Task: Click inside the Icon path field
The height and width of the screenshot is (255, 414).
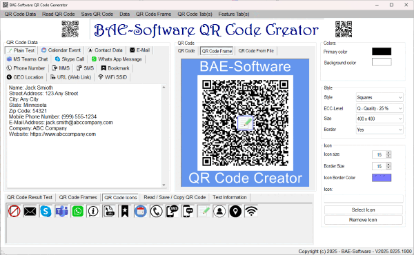Action: (x=364, y=198)
